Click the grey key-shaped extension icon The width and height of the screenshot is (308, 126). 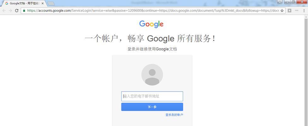[297, 10]
